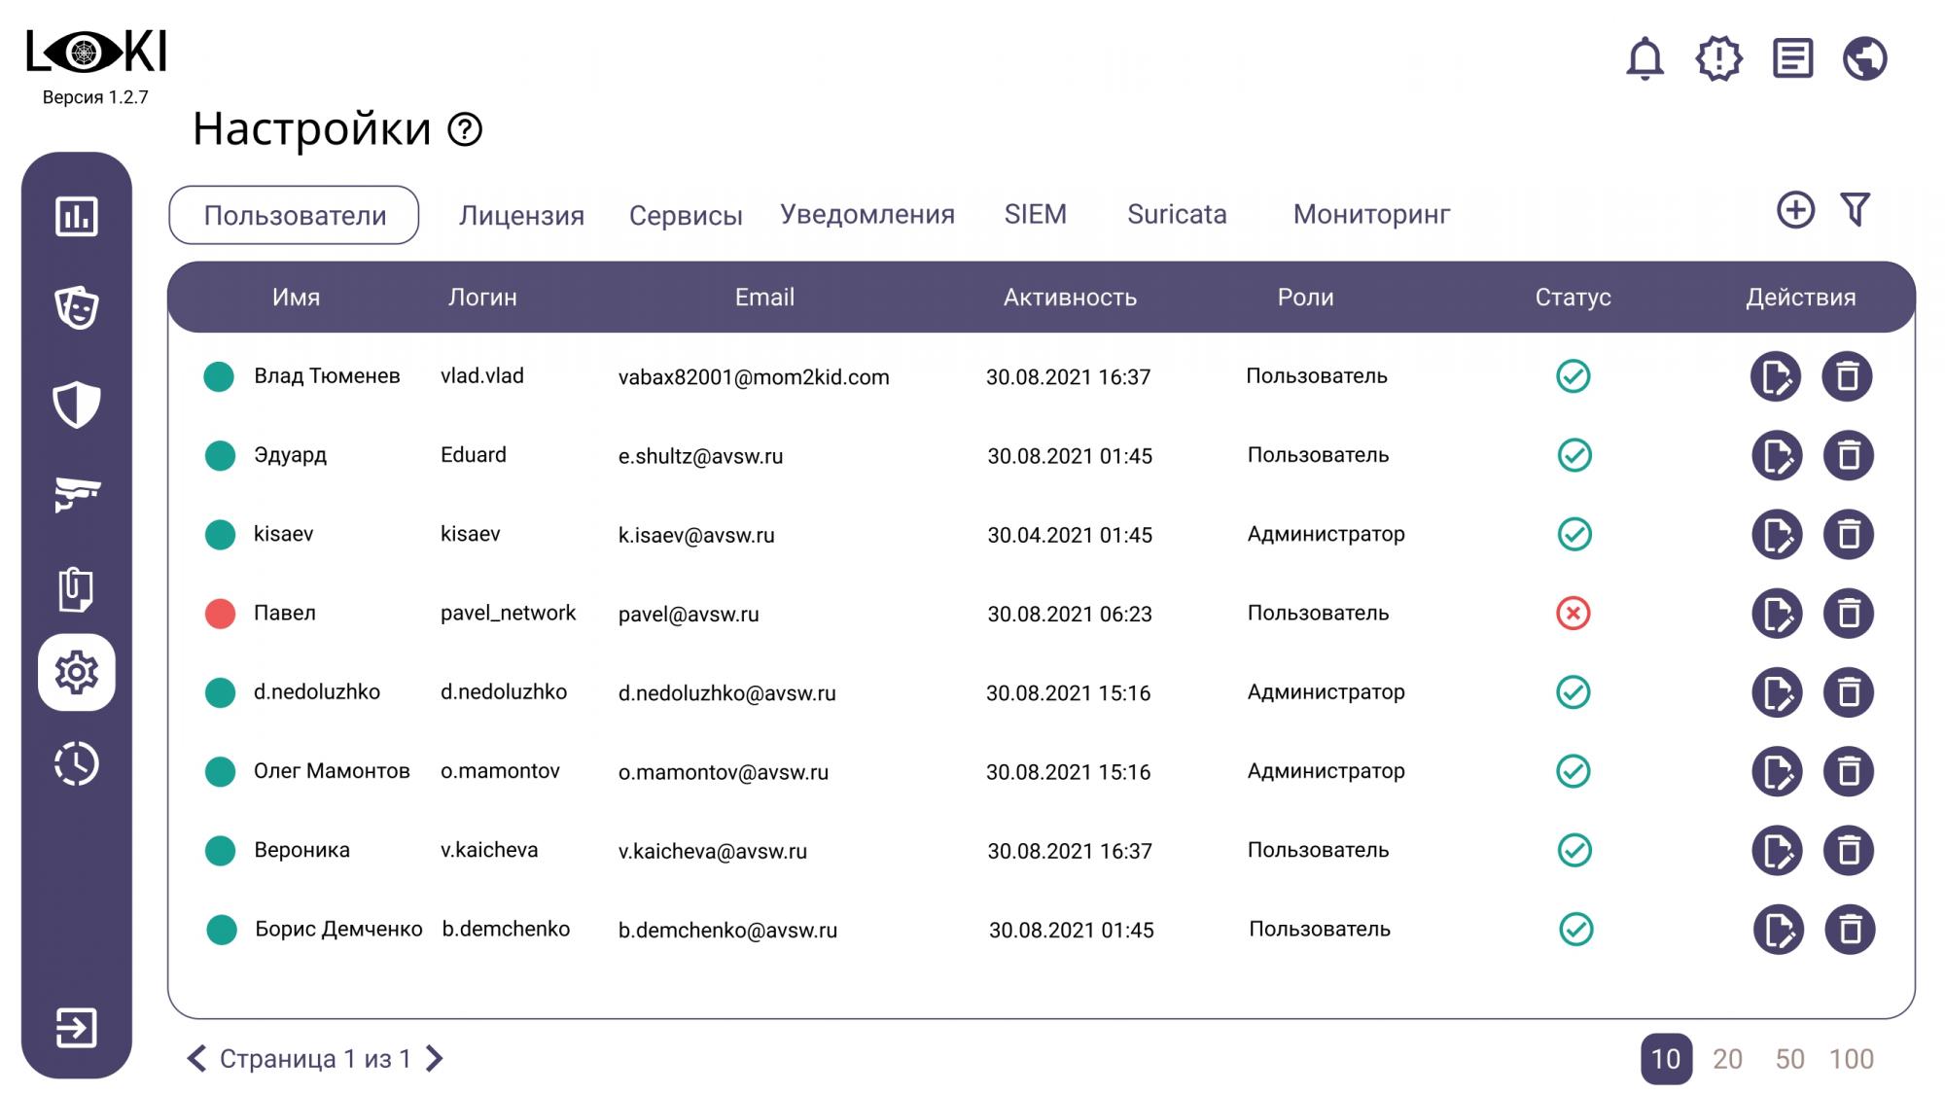Screen dimensions: 1945x1094
Task: Click the history clock icon in sidebar
Action: (x=76, y=763)
